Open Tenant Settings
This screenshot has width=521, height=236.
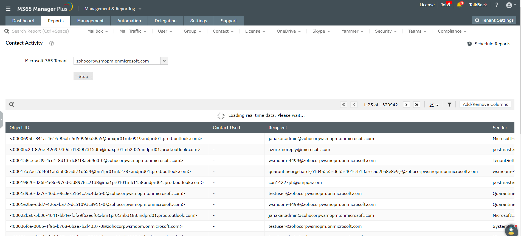494,20
